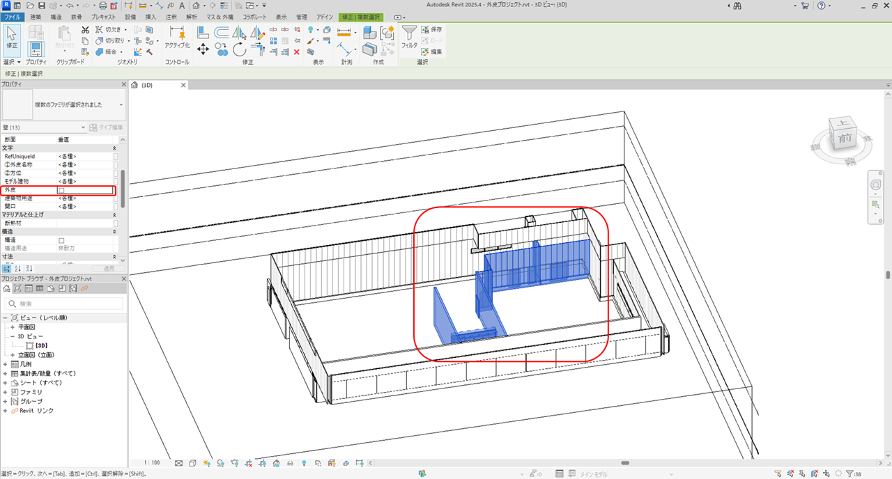Toggle the 外皮 checkbox in Properties
The height and width of the screenshot is (479, 892).
[x=61, y=189]
